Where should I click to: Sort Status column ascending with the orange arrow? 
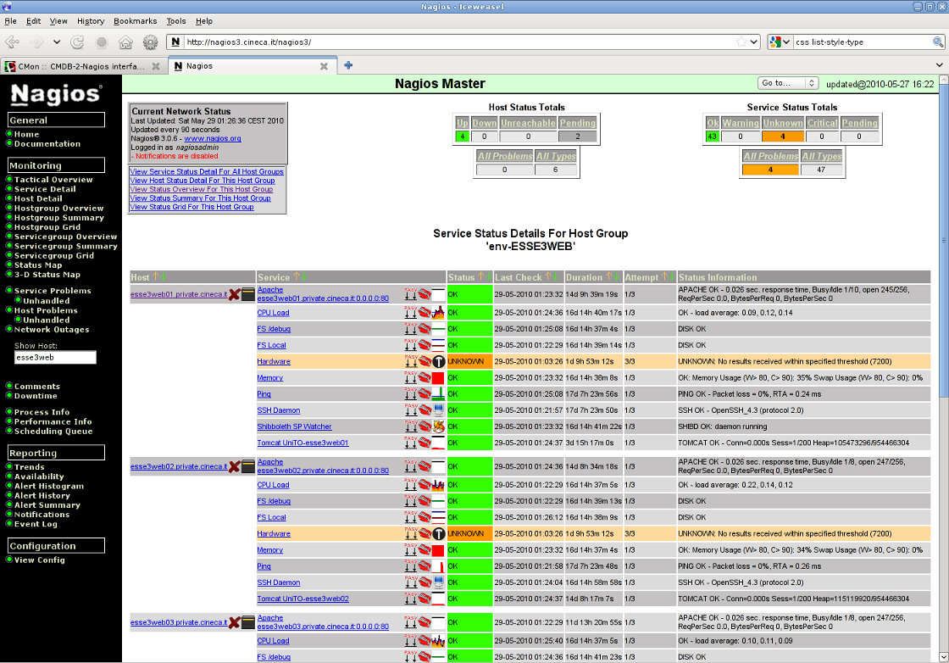point(480,276)
